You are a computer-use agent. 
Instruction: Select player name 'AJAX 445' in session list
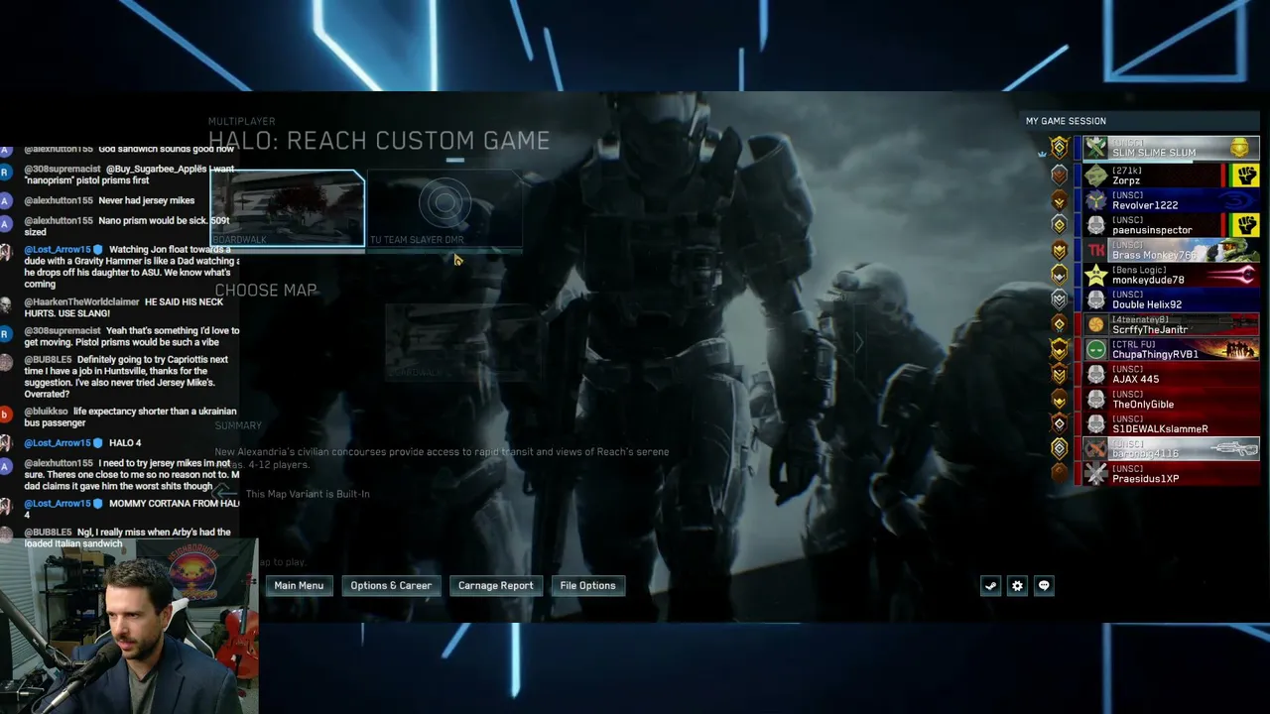point(1136,379)
